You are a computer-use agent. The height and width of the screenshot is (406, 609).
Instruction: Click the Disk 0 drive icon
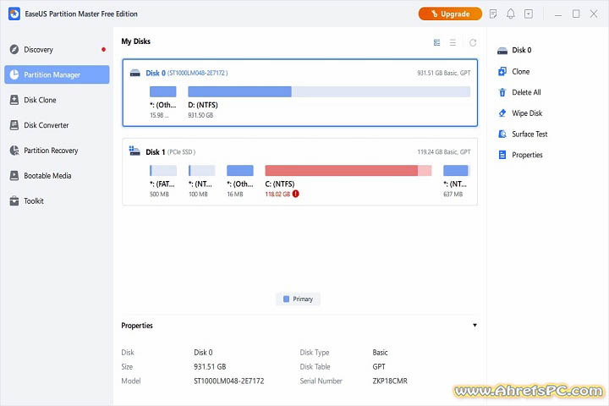pyautogui.click(x=134, y=73)
